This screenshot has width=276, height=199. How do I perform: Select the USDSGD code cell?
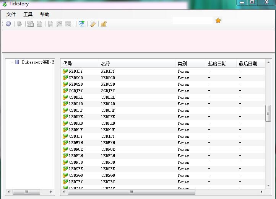[x=76, y=175]
